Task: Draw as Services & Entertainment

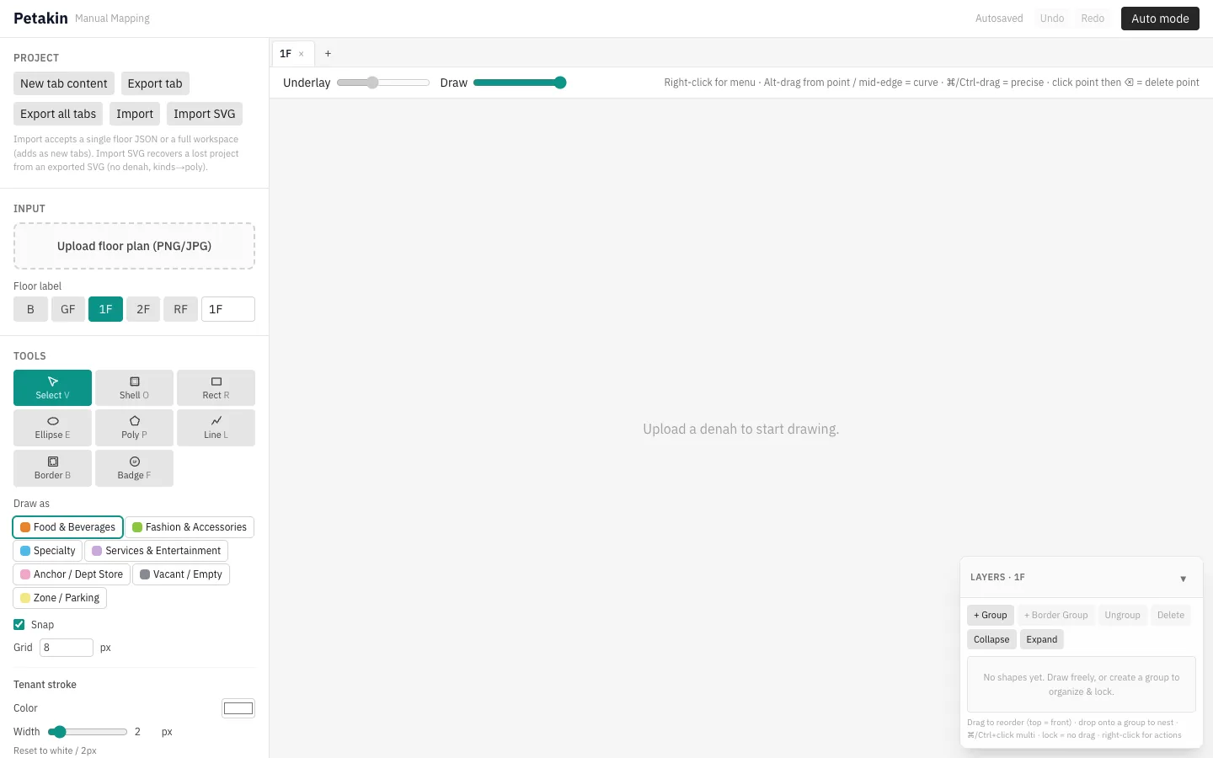Action: 157,551
